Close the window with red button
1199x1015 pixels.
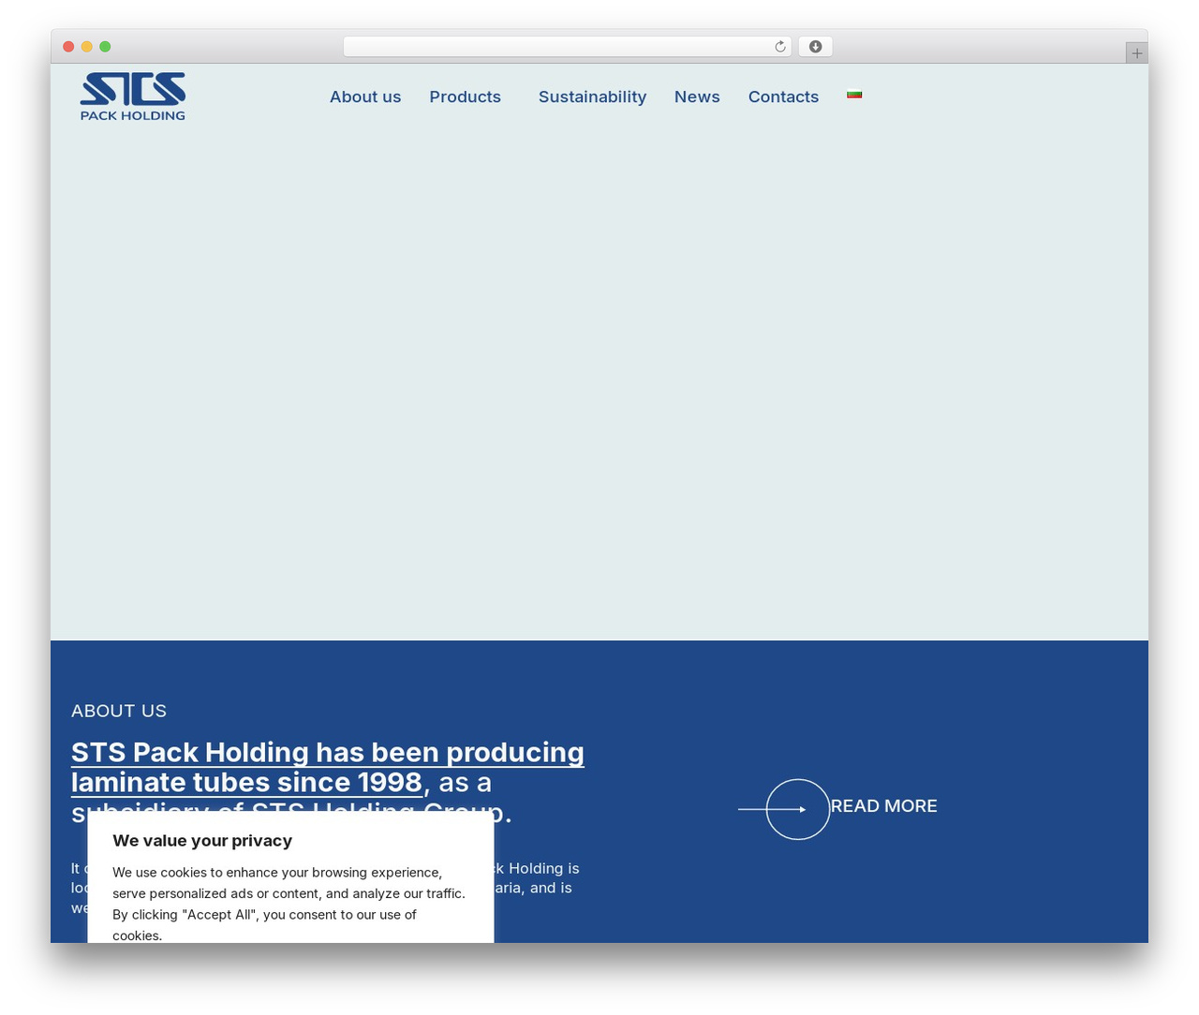pos(68,47)
